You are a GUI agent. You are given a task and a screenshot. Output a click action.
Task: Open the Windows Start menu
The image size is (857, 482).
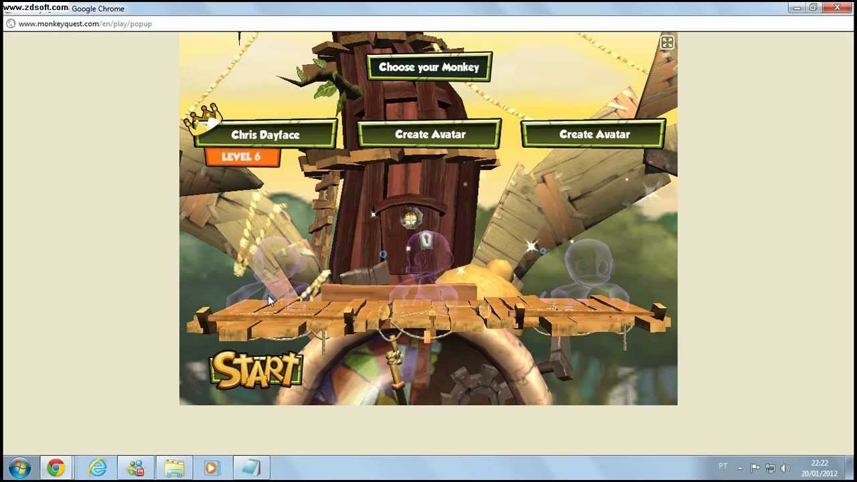pos(19,468)
